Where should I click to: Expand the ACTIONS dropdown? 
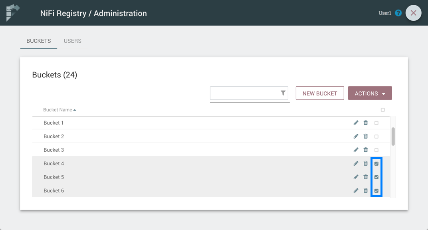click(x=370, y=93)
